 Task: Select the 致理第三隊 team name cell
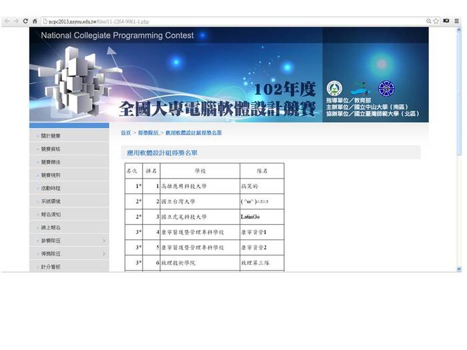point(262,263)
